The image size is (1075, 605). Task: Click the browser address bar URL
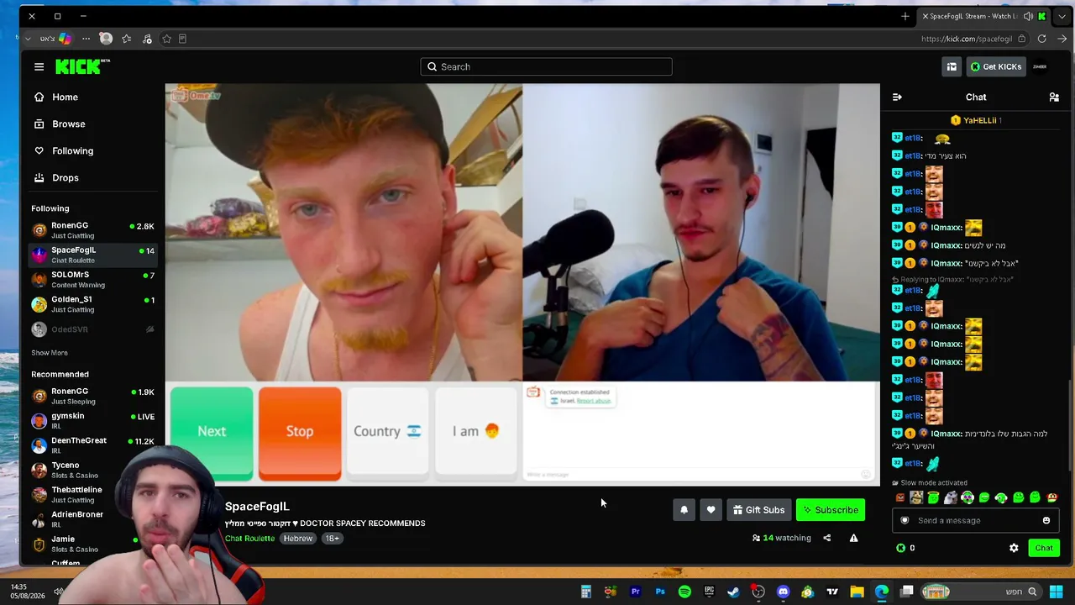967,39
